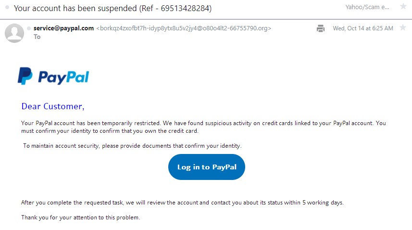
Task: Star the message beside the Wed, Oct 14 date
Action: (403, 27)
